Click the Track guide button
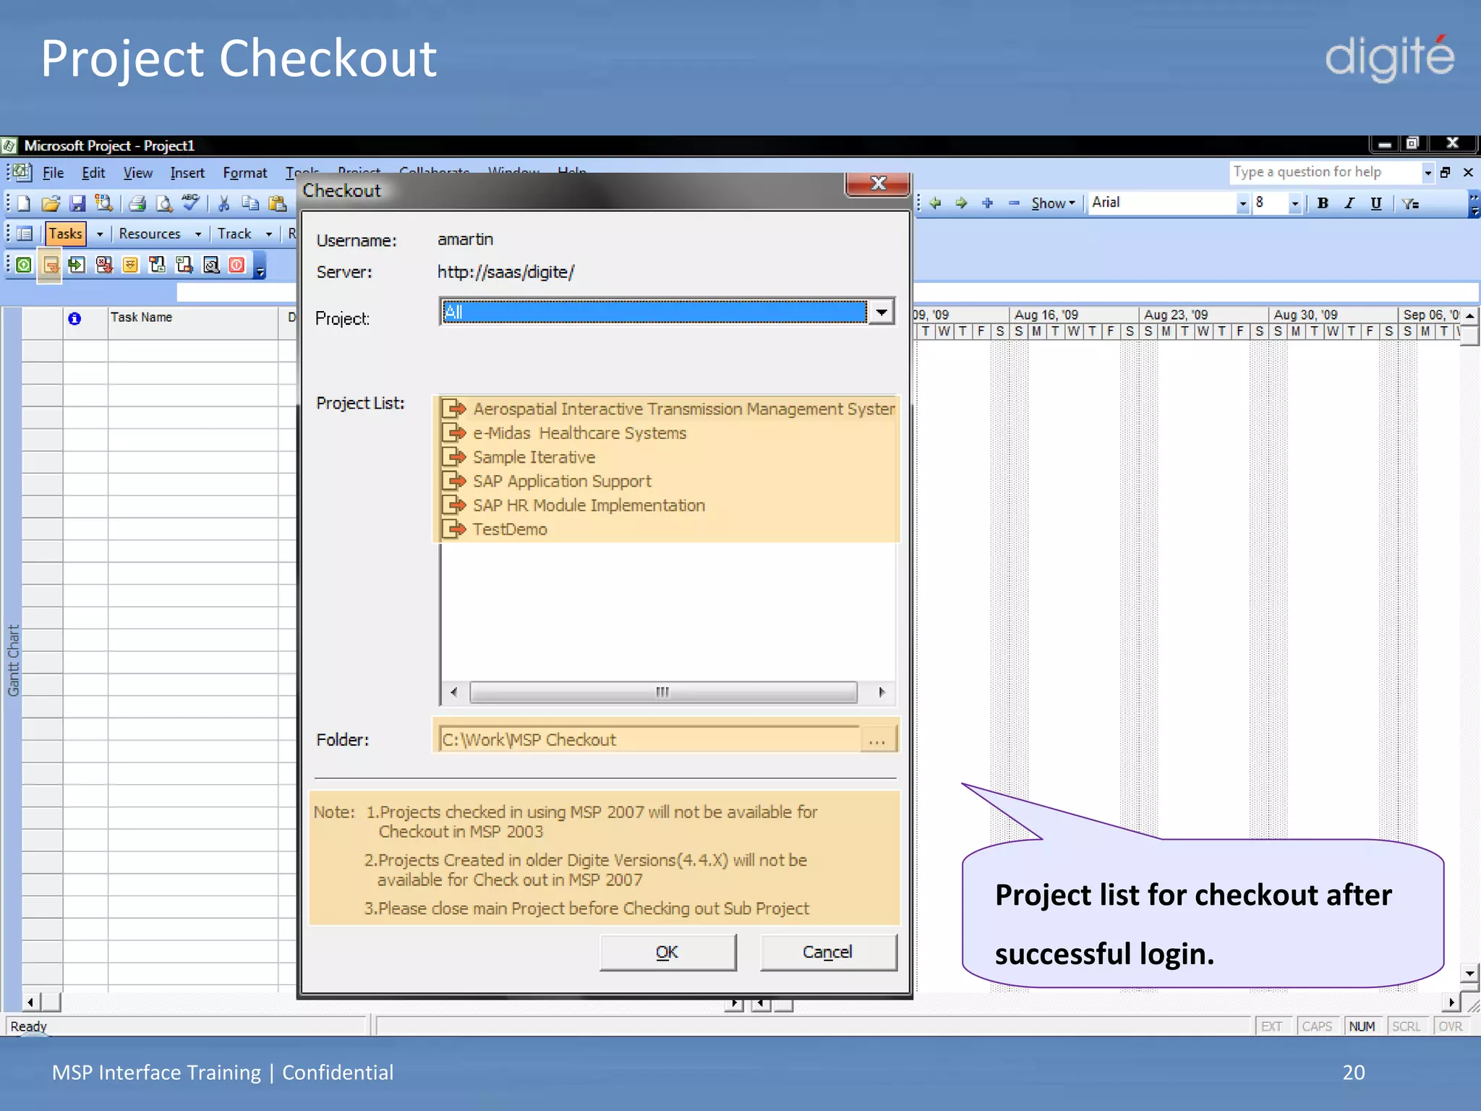The image size is (1481, 1111). (x=234, y=234)
